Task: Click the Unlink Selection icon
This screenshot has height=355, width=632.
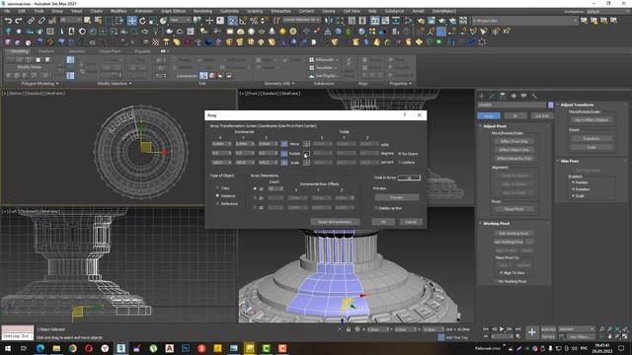Action: tap(41, 21)
